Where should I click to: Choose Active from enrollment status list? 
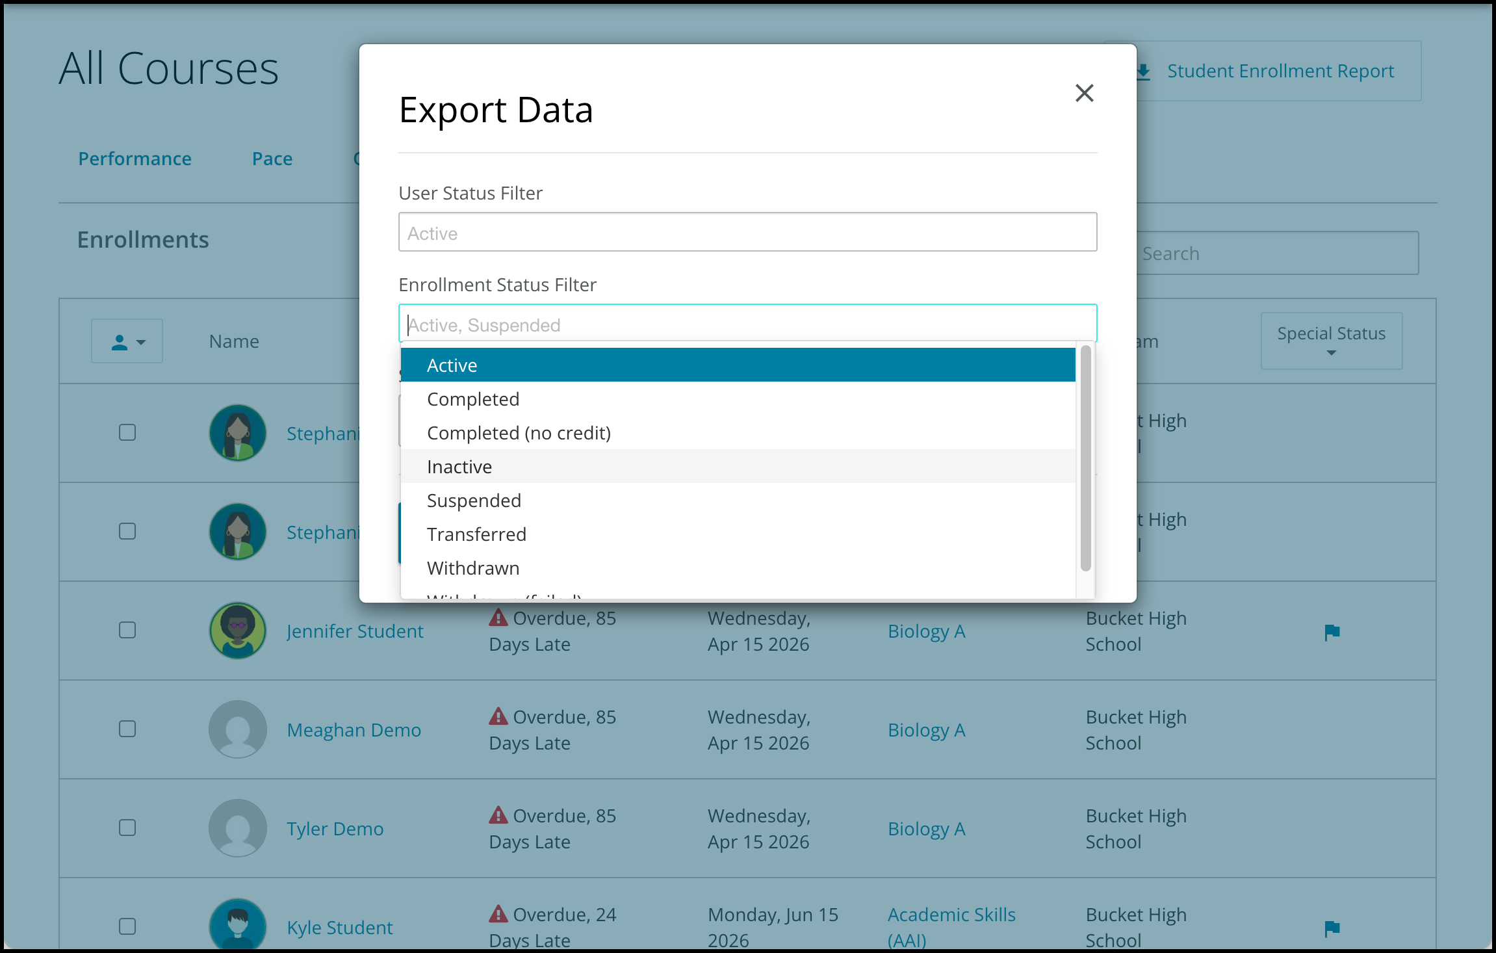point(738,365)
